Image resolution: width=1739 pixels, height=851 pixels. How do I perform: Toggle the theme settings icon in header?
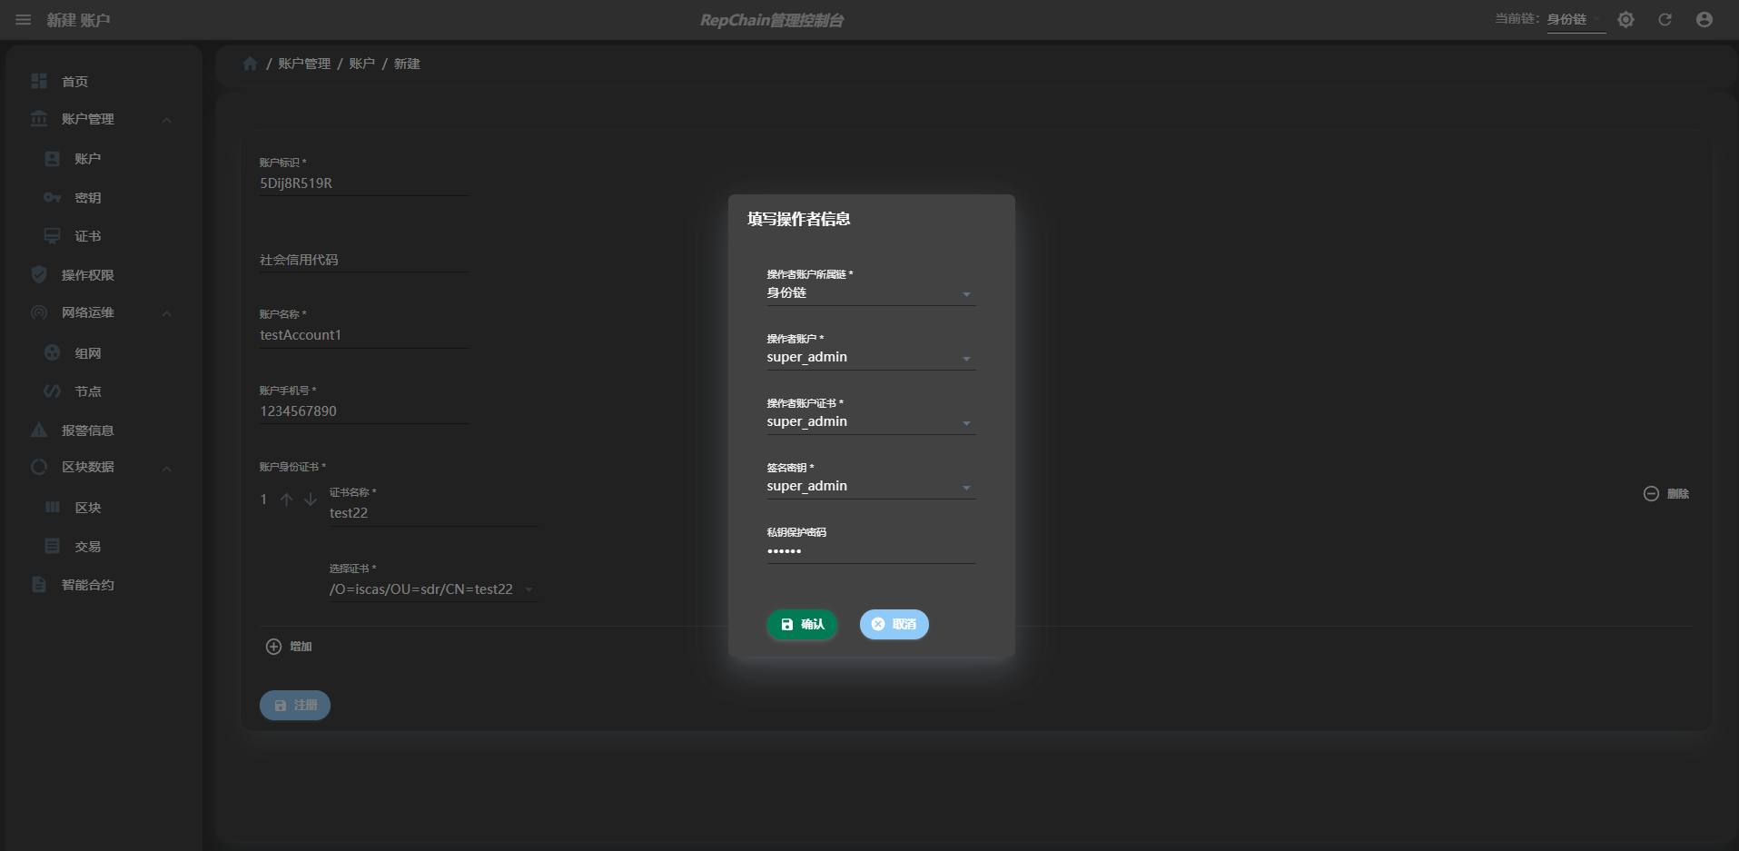pyautogui.click(x=1625, y=20)
